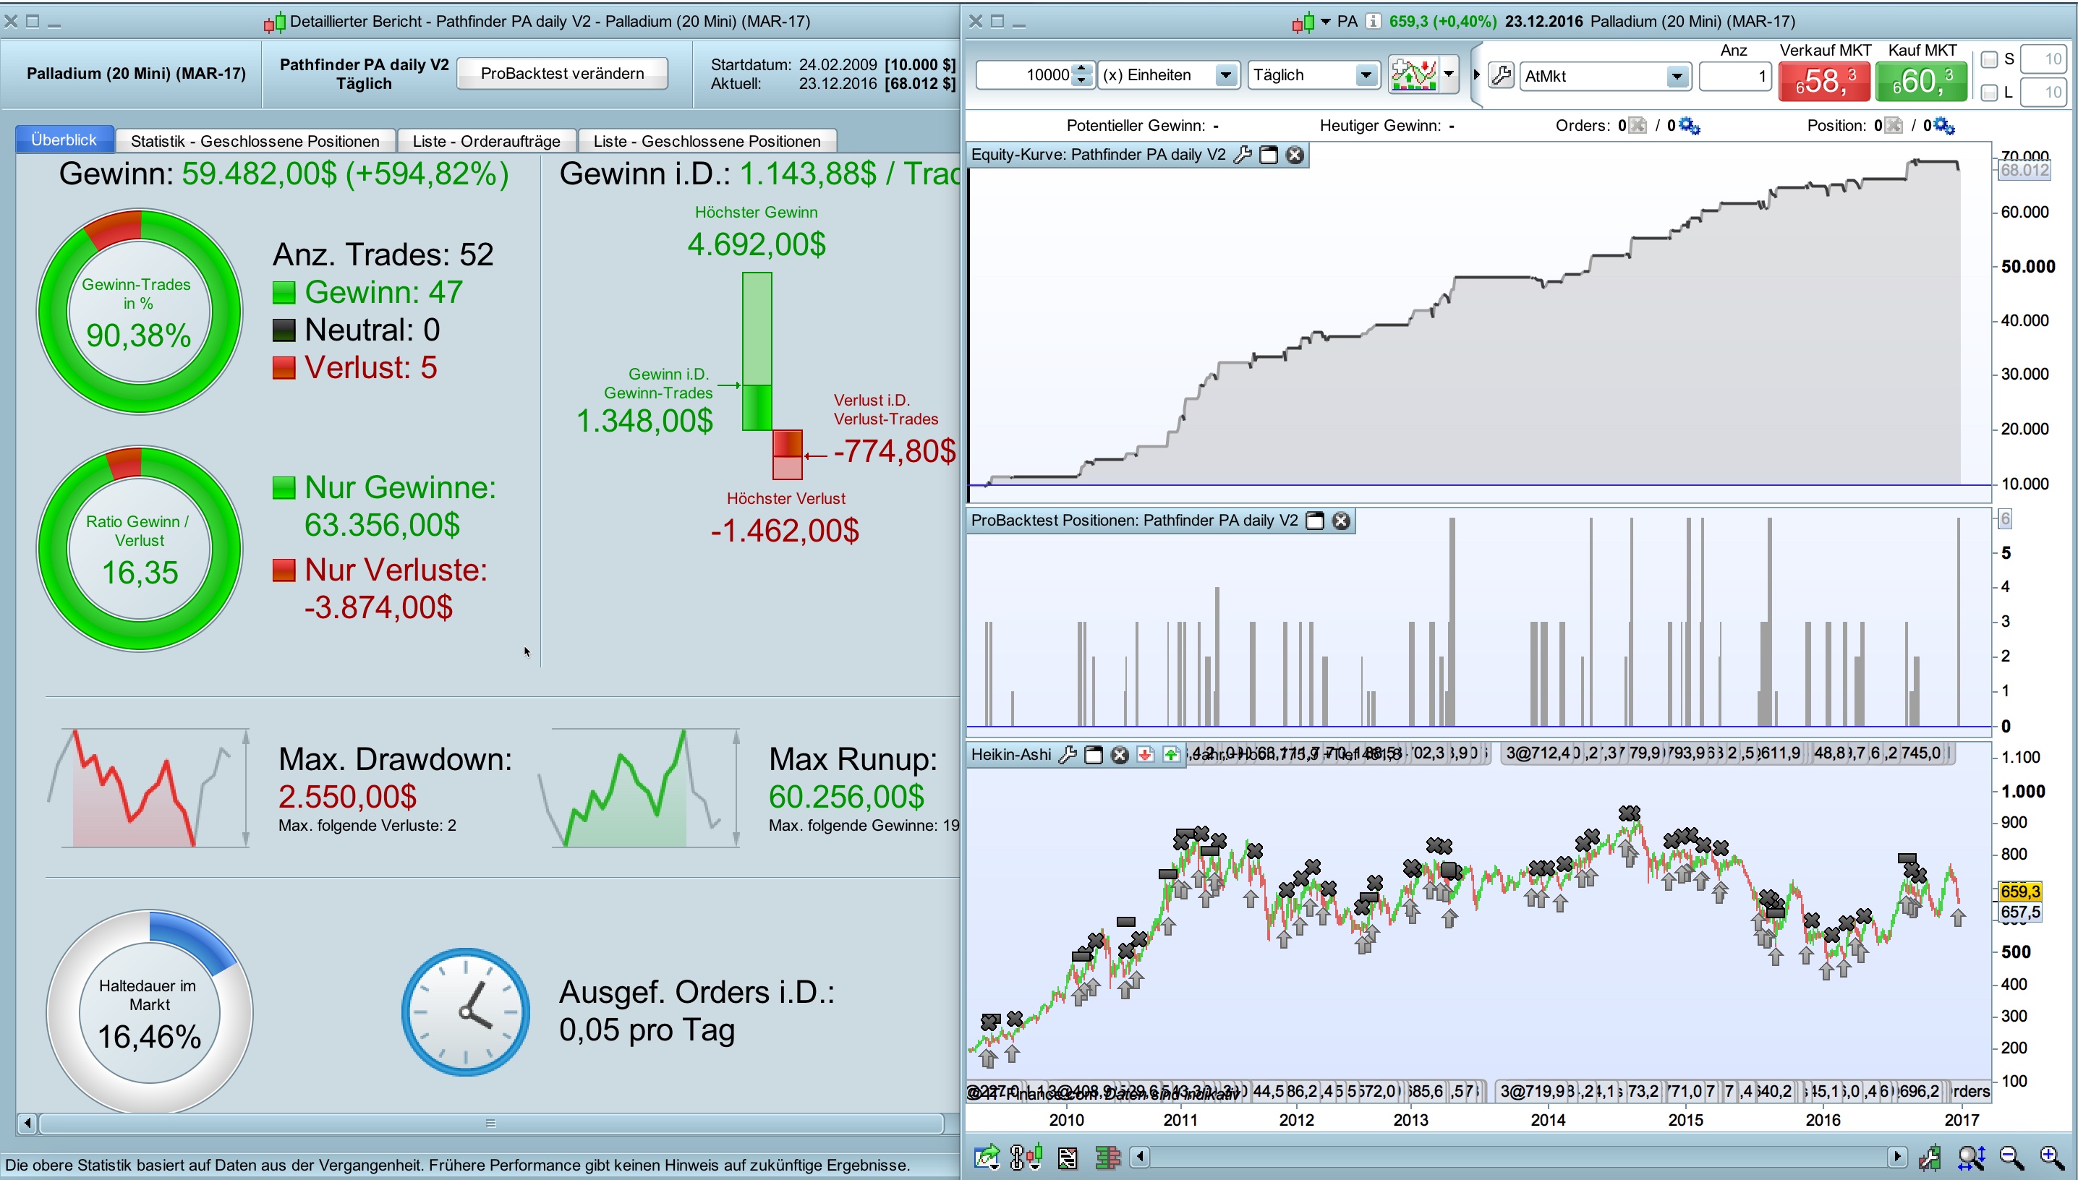Open the Liste - Orderaufträge tab

pyautogui.click(x=485, y=141)
